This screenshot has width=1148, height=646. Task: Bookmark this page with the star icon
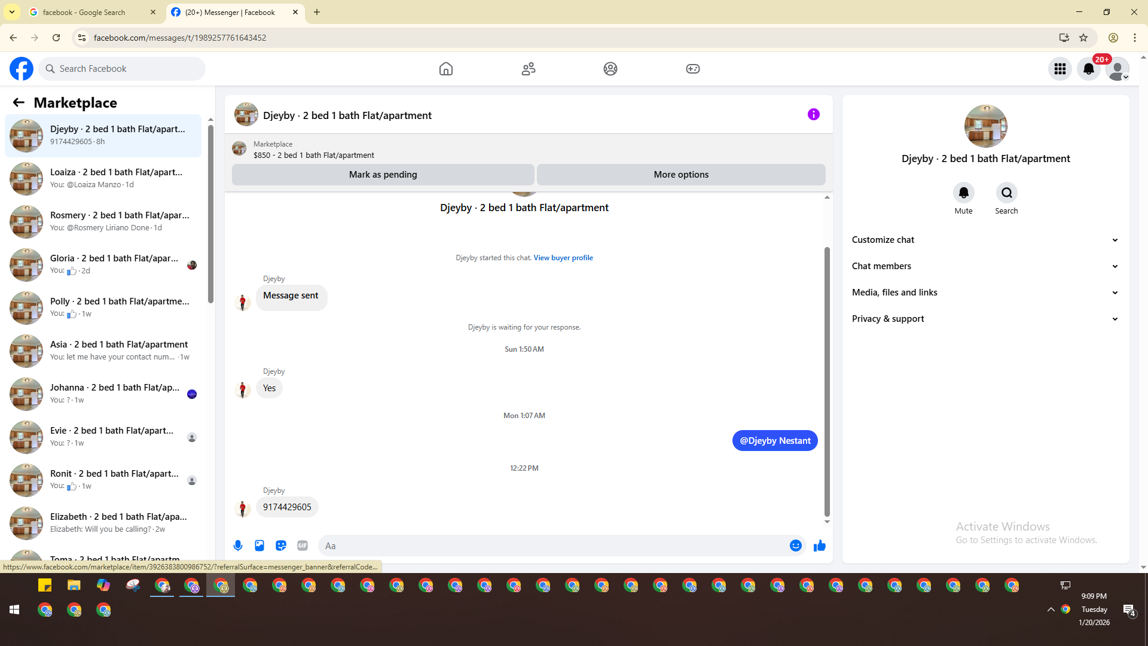pos(1083,38)
